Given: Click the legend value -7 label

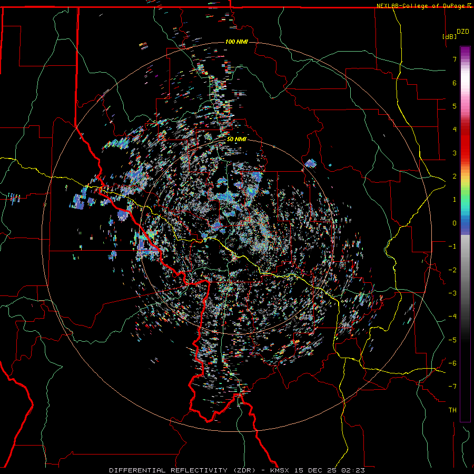Looking at the screenshot, I should click(452, 387).
